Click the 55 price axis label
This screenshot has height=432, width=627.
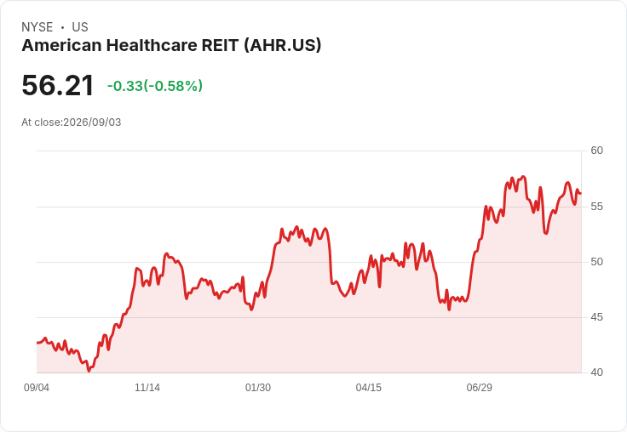pyautogui.click(x=596, y=207)
